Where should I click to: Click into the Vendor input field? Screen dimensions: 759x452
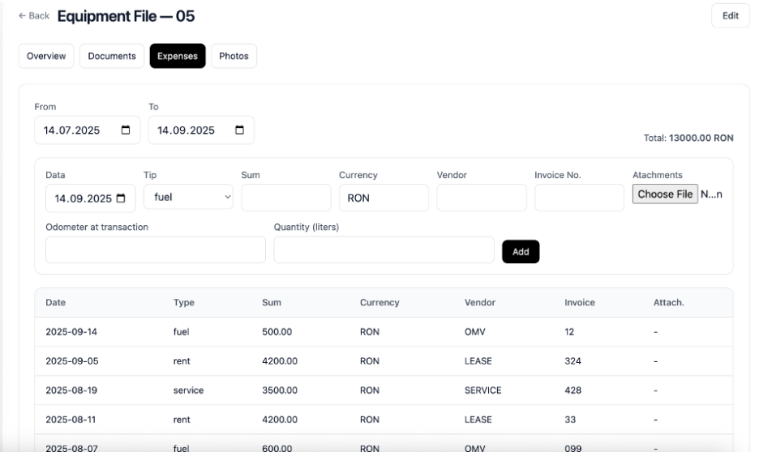tap(482, 198)
